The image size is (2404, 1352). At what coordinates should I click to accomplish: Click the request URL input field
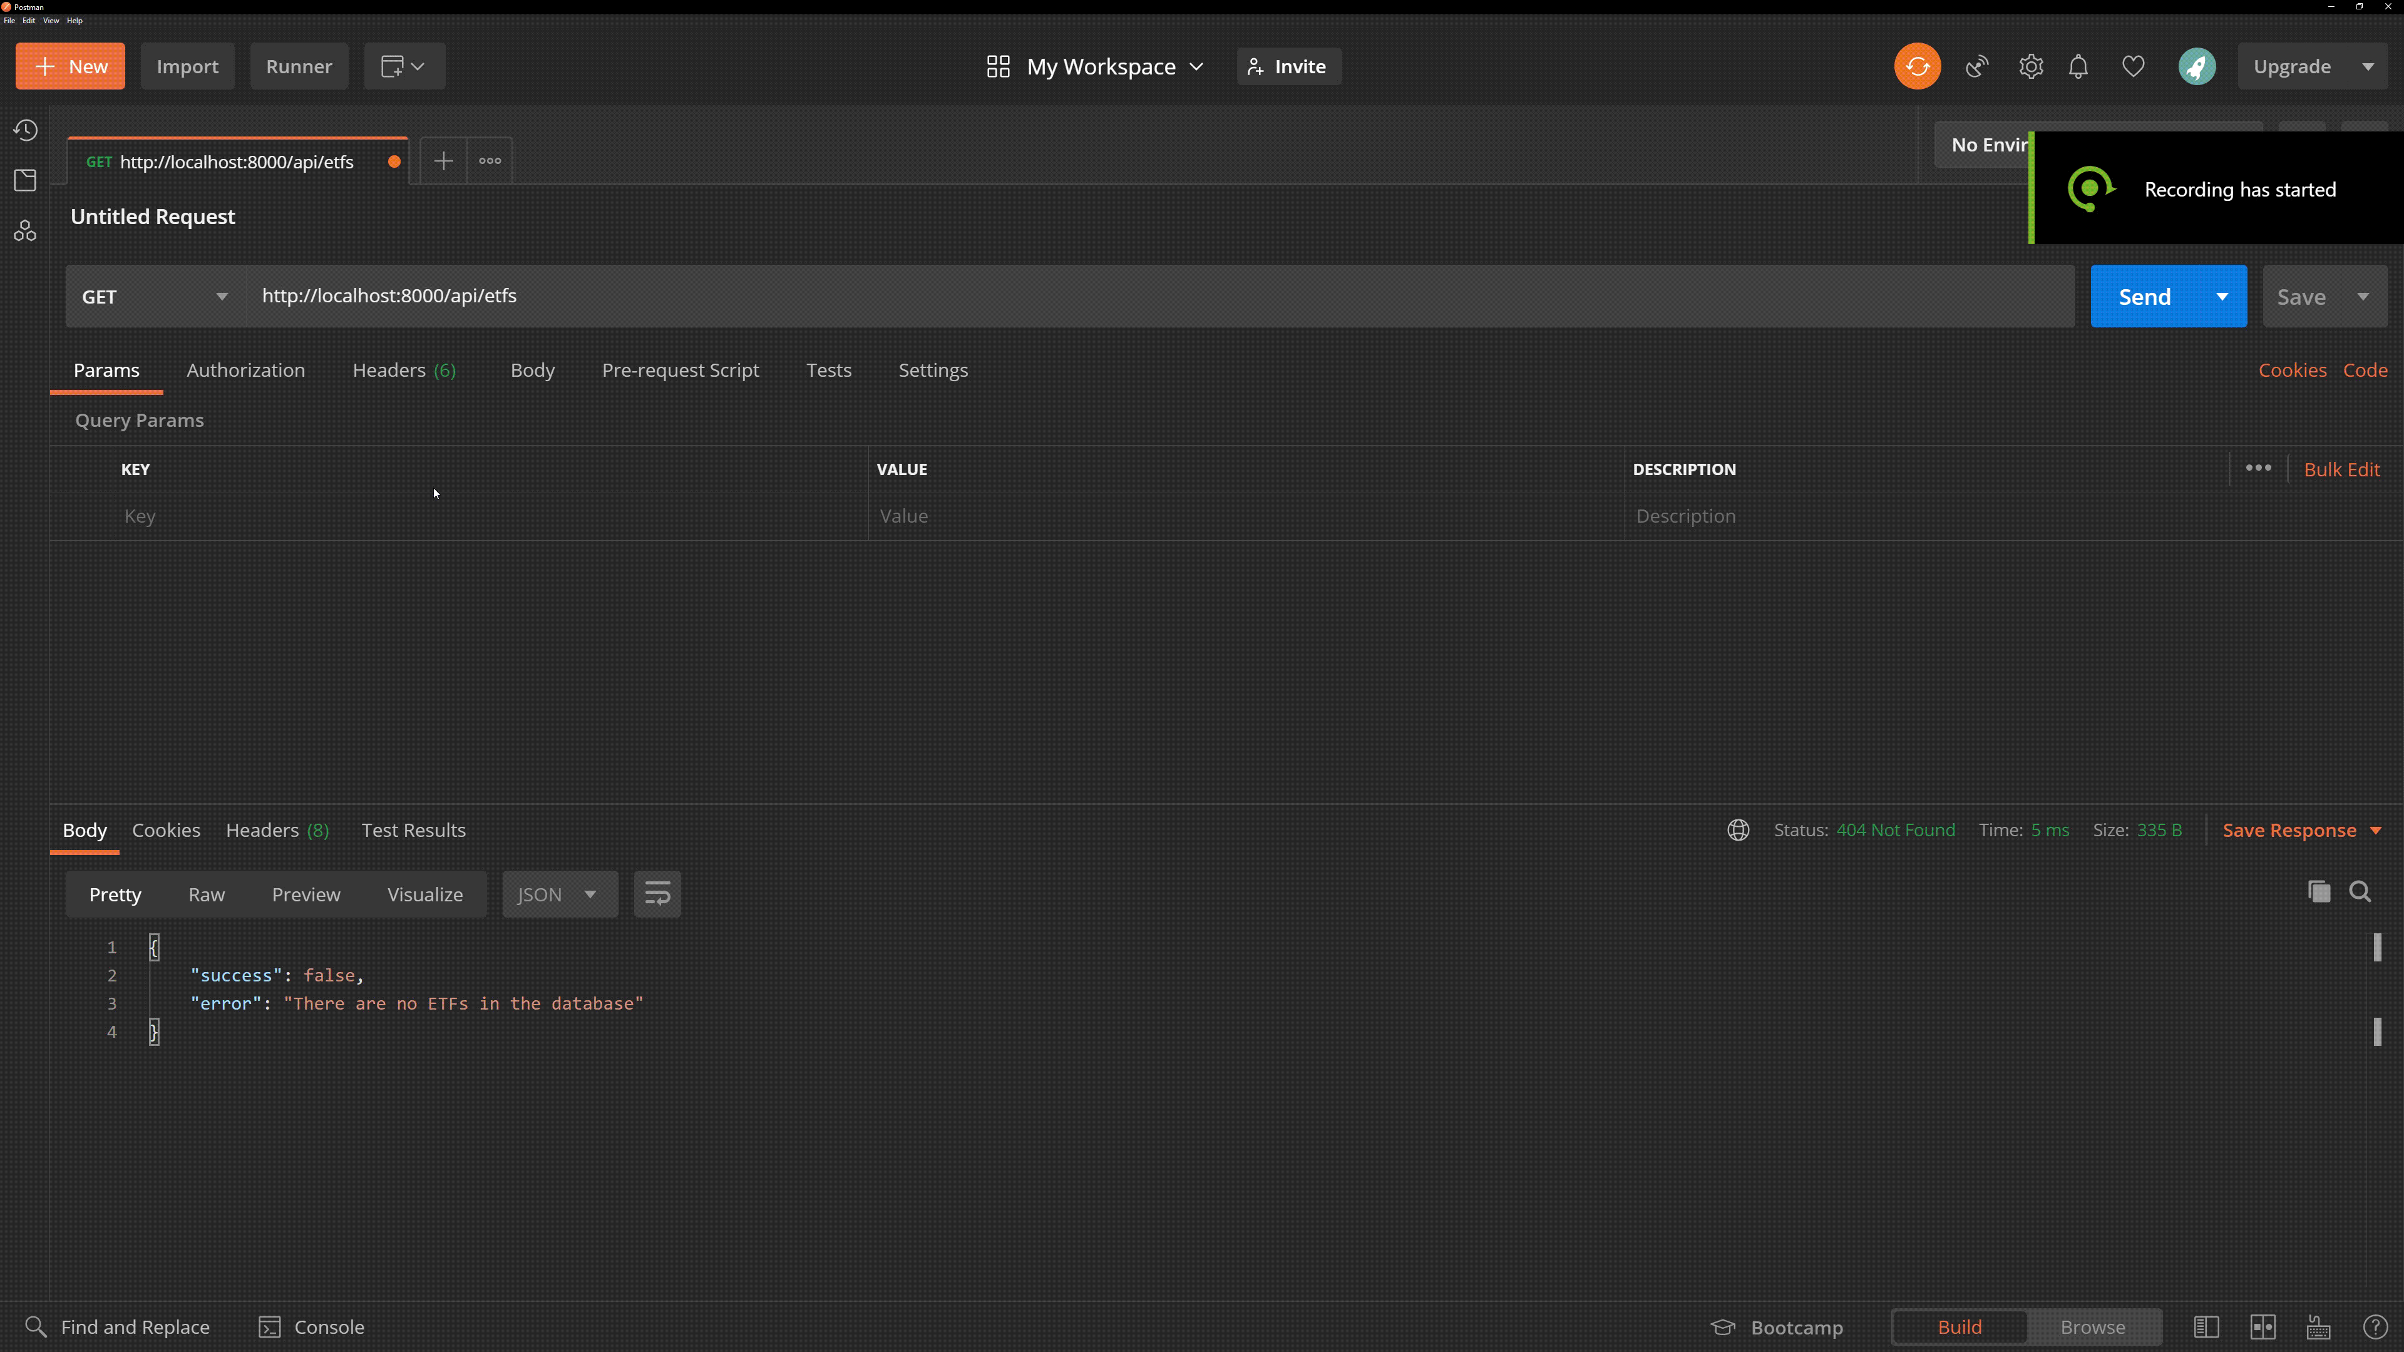coord(1157,296)
